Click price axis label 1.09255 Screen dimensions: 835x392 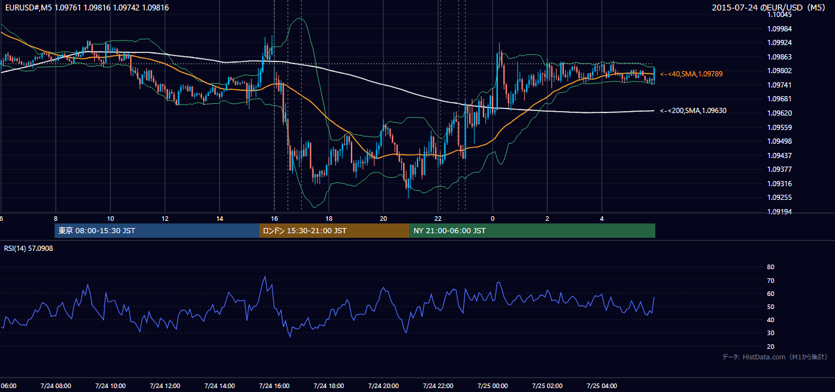(779, 197)
